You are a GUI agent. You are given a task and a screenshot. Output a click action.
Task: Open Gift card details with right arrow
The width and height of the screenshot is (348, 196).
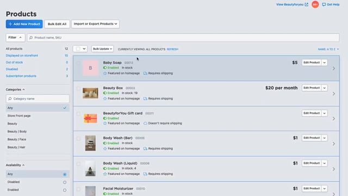[333, 119]
